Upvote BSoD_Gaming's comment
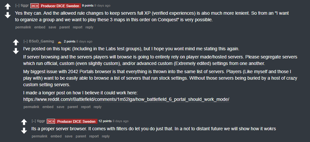Image resolution: width=310 pixels, height=142 pixels. (x=15, y=42)
